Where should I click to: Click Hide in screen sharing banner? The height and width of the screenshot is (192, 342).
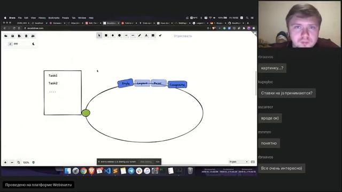[158, 162]
